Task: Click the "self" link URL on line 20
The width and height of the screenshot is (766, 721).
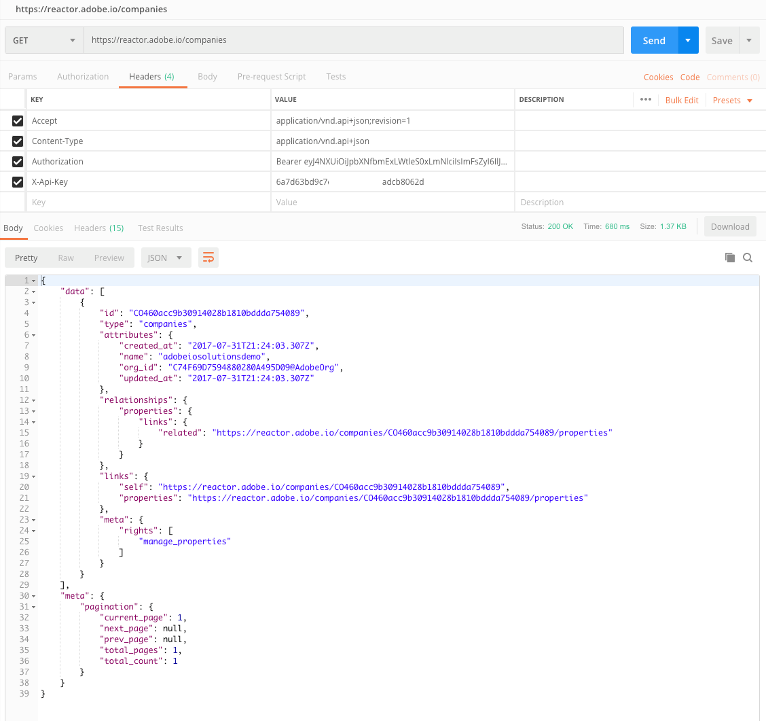Action: 331,487
